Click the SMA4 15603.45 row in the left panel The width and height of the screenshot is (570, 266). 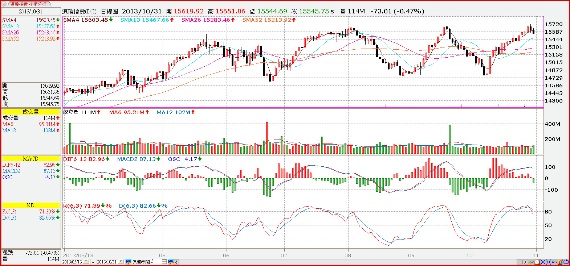pos(30,20)
